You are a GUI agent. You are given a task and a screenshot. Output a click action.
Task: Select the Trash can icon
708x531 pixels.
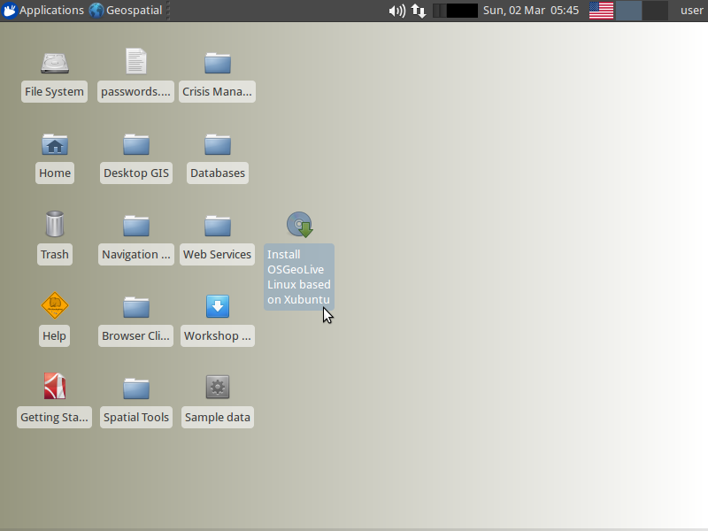click(55, 224)
